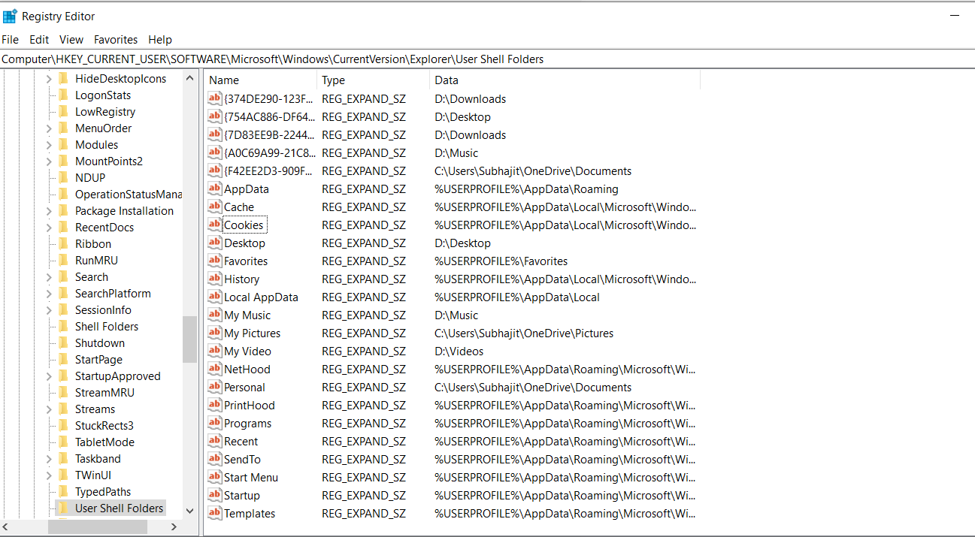
Task: Click the ab icon next to Cache
Action: 215,207
